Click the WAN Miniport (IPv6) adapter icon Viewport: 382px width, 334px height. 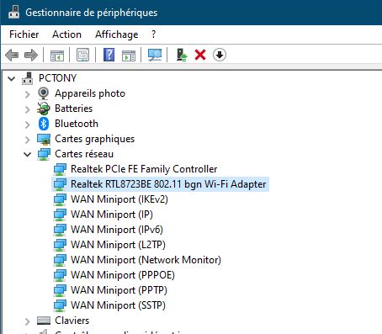point(60,230)
